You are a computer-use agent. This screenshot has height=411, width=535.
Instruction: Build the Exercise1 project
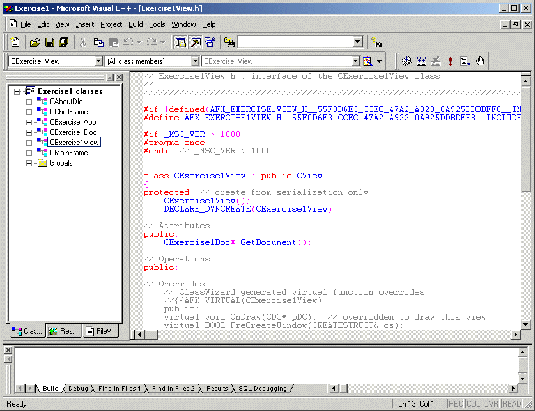click(x=422, y=61)
